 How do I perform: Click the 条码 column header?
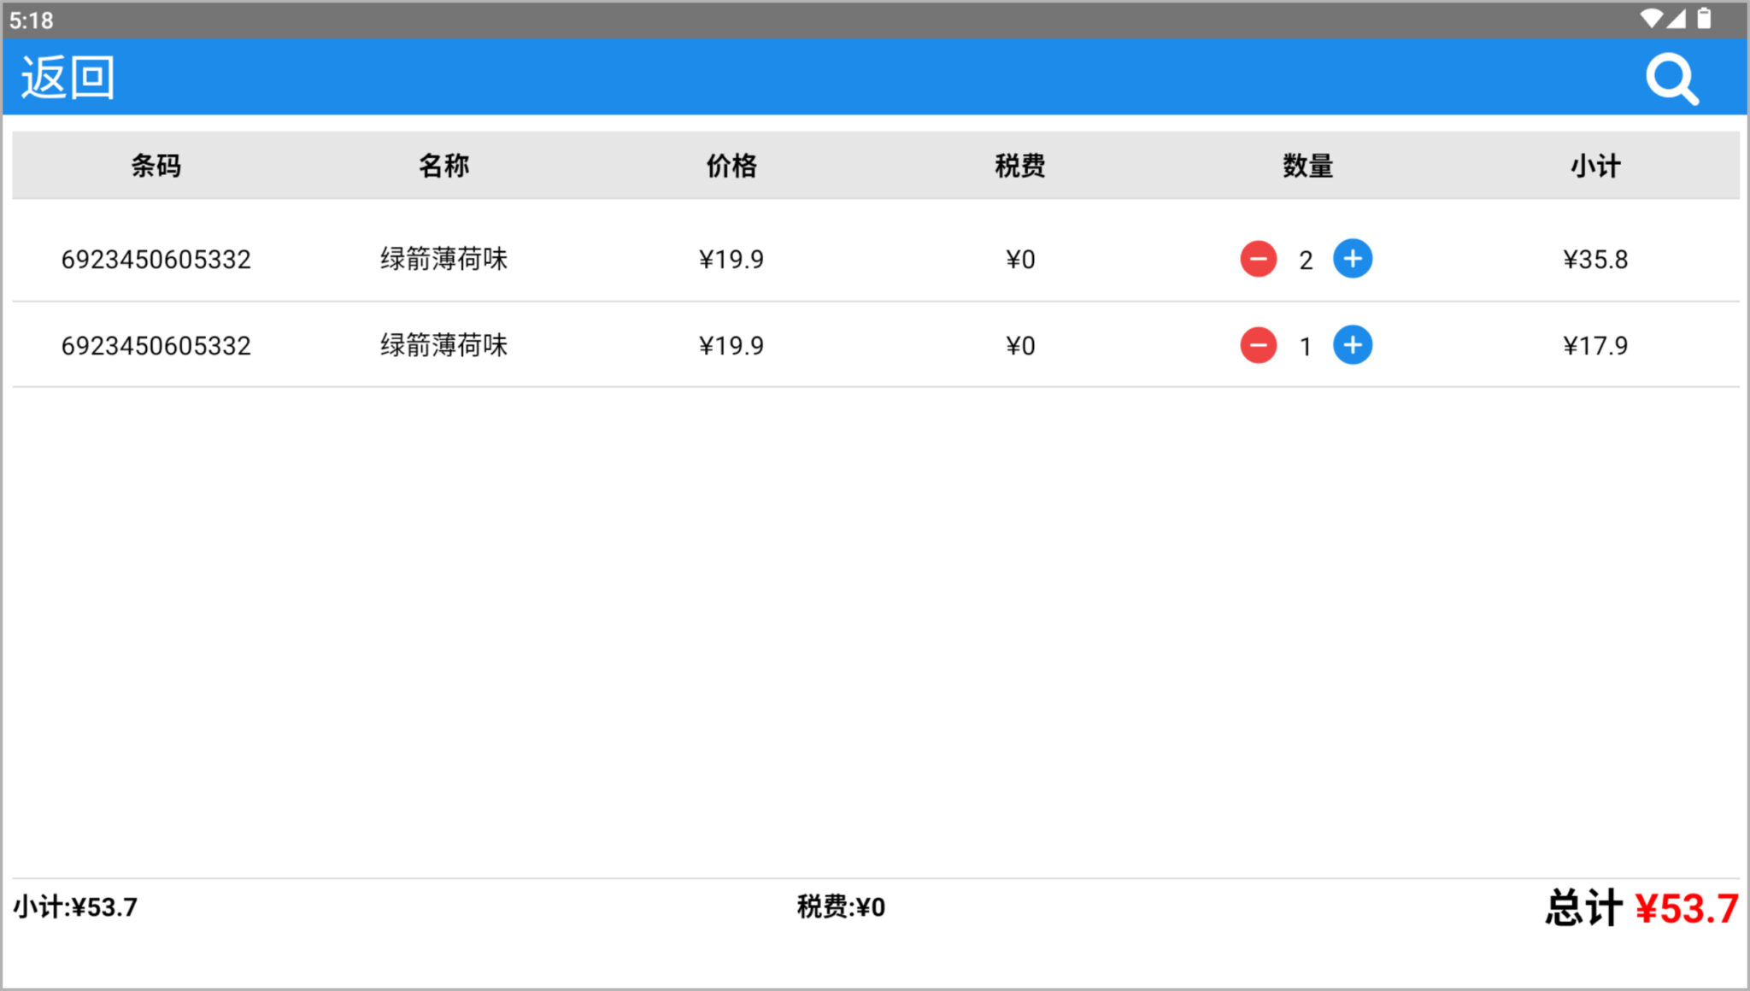[x=156, y=165]
